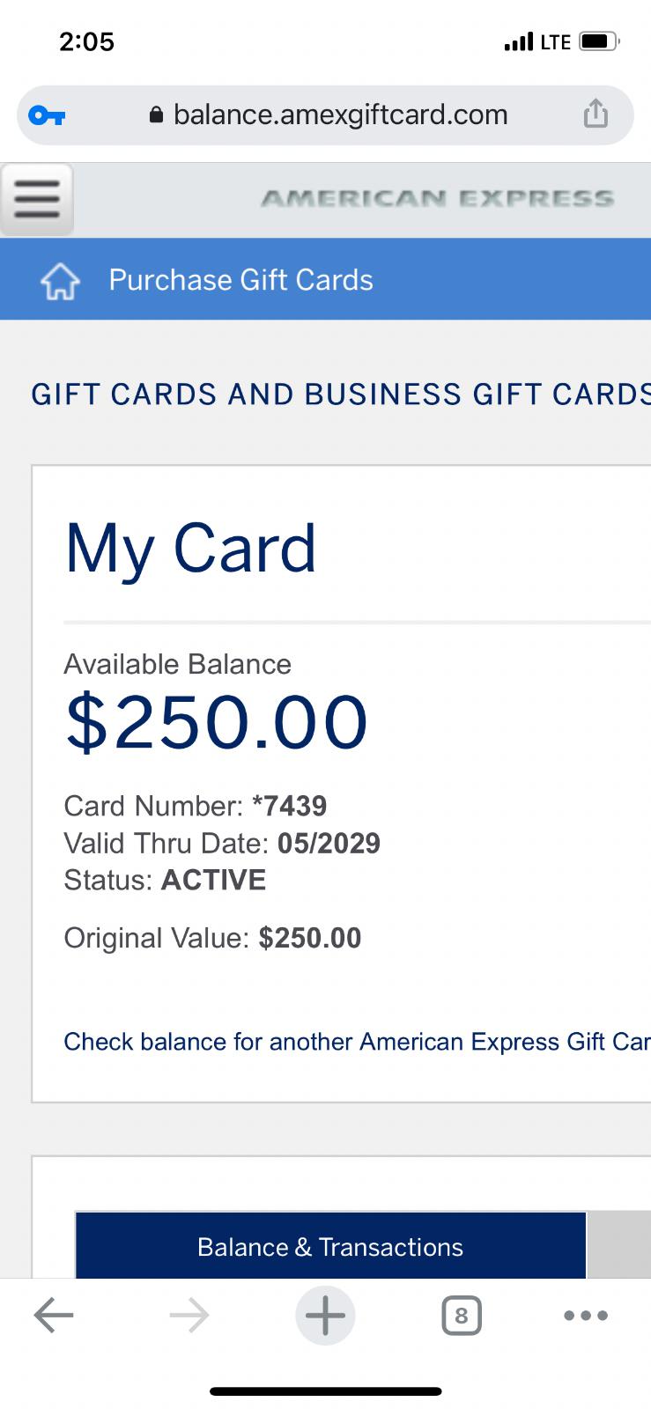Go back with the back arrow
This screenshot has width=651, height=1409.
54,1316
